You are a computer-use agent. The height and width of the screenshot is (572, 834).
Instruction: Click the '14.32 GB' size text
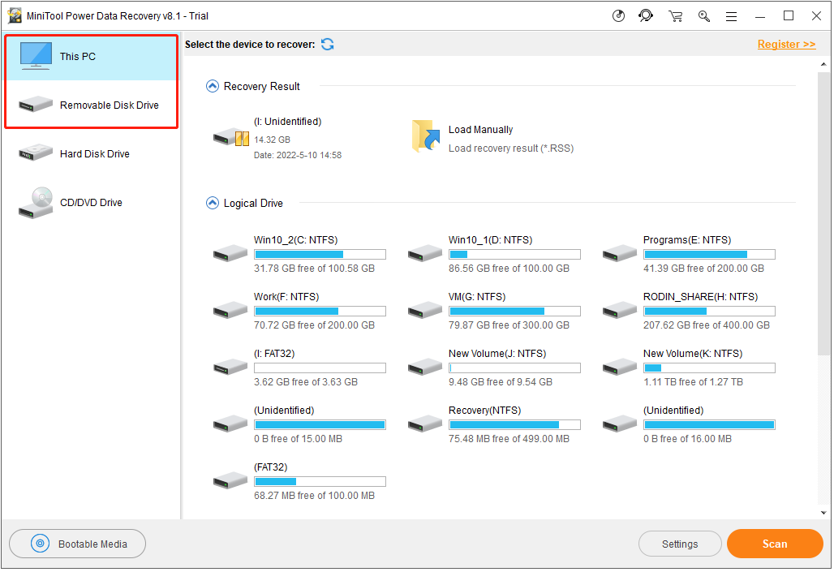[273, 140]
